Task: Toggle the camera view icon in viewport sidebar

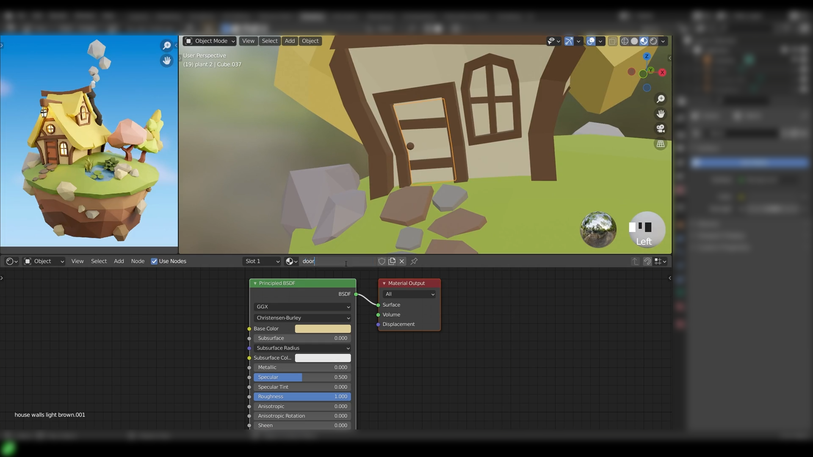Action: point(661,128)
